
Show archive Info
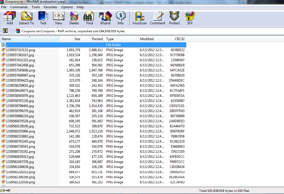[x=121, y=18]
